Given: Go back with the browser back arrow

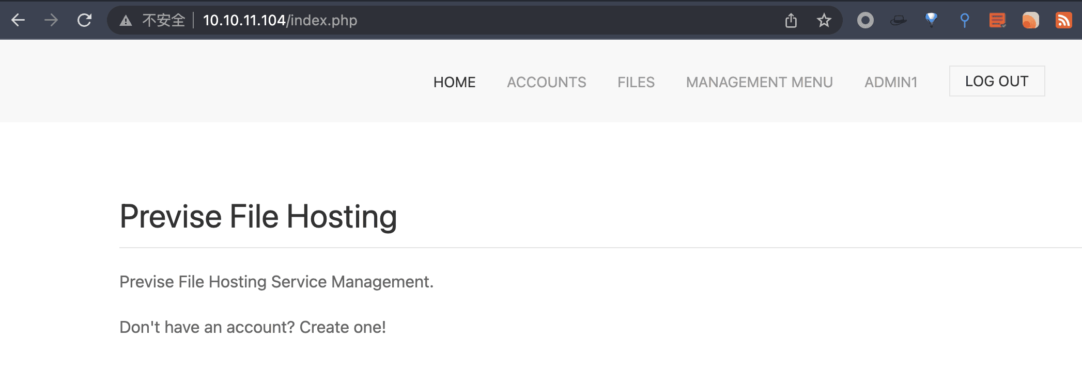Looking at the screenshot, I should [x=18, y=20].
